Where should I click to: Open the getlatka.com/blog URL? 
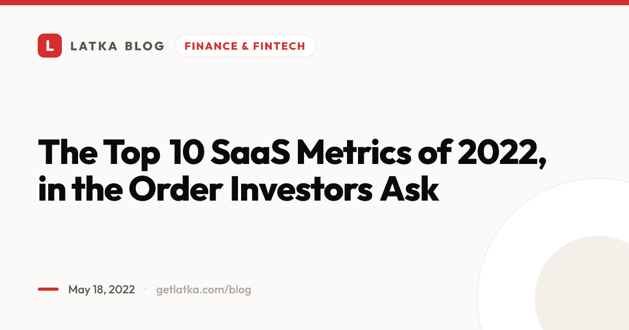click(x=203, y=290)
